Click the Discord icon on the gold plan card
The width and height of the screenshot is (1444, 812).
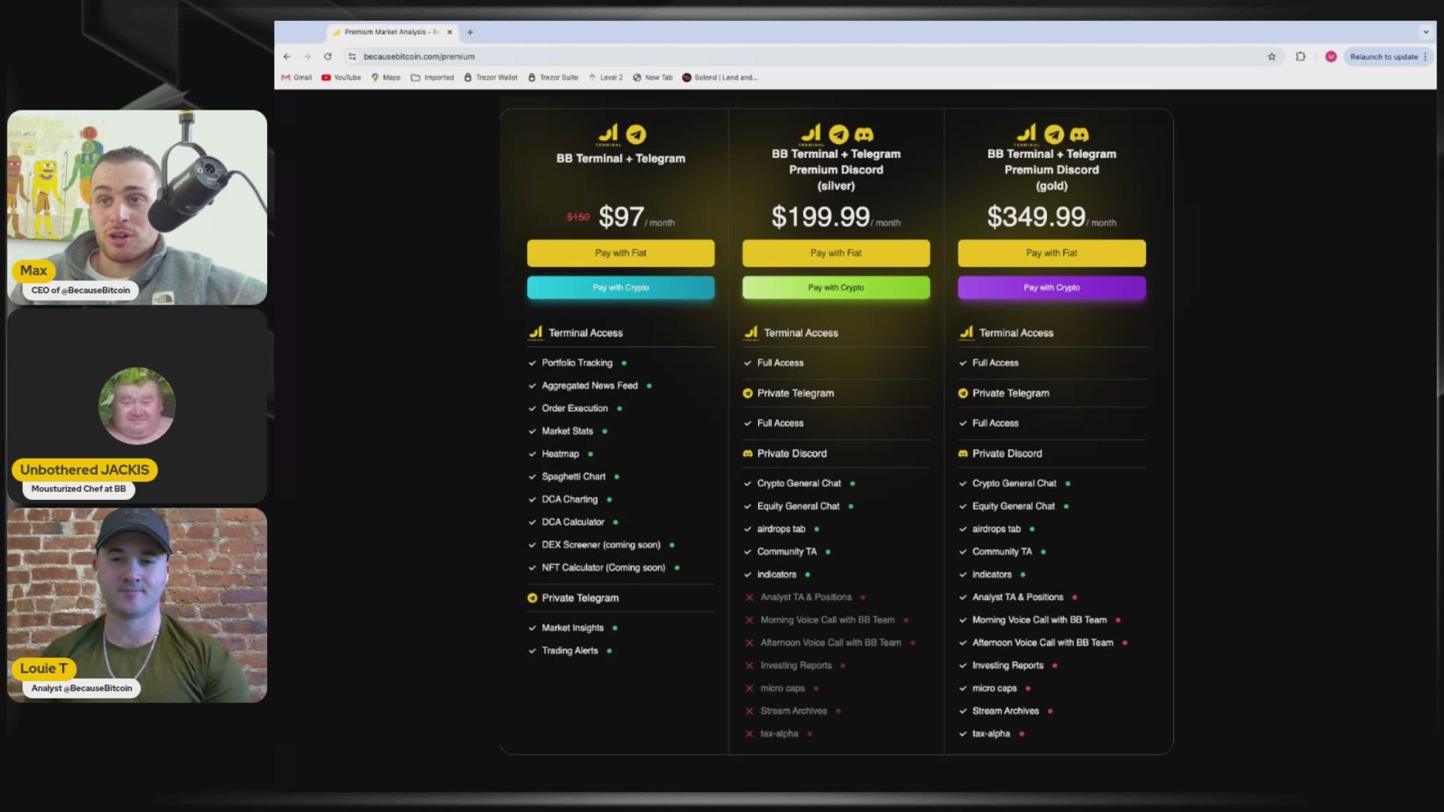pos(1079,135)
